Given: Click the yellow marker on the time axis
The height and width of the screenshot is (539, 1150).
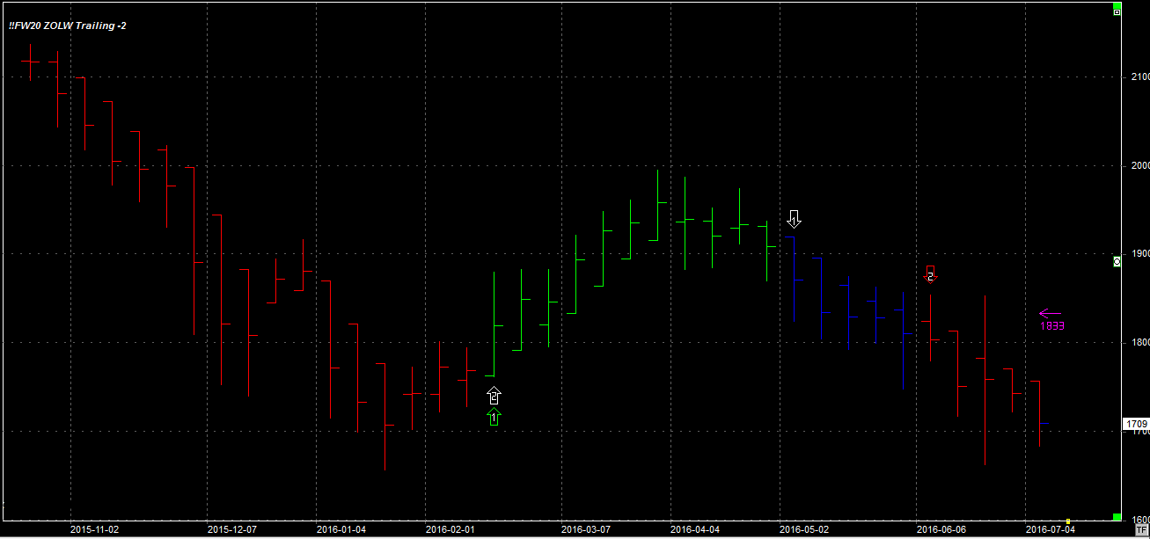Looking at the screenshot, I should click(1068, 521).
